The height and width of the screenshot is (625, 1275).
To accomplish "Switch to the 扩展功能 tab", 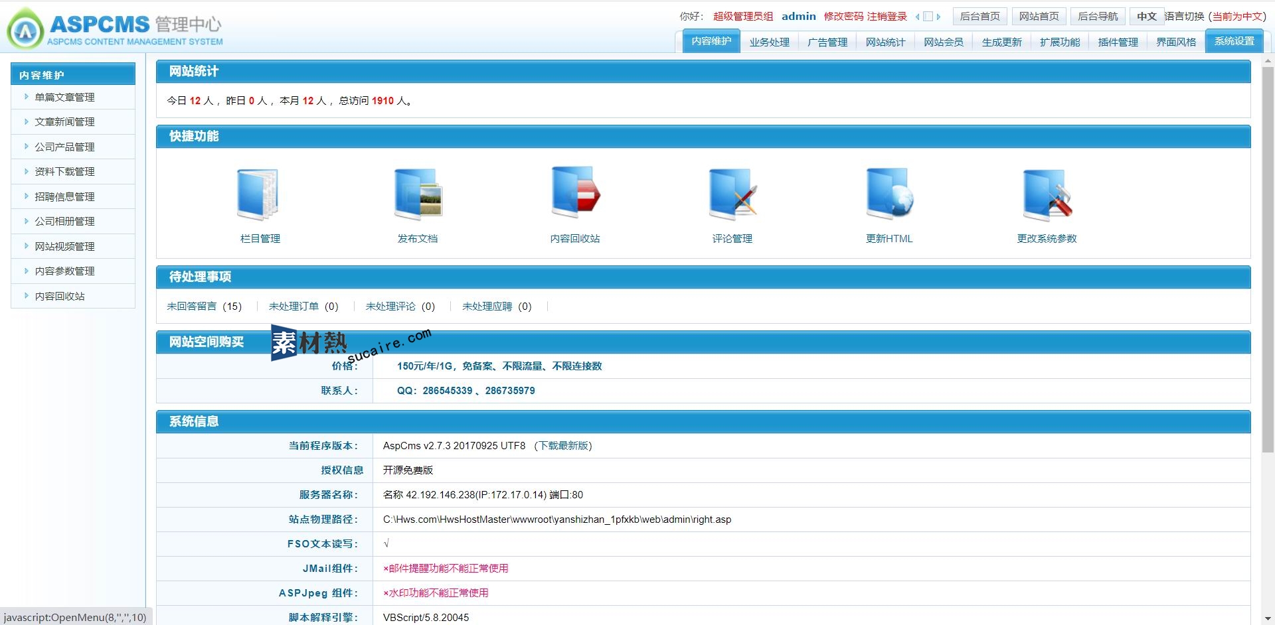I will [x=1060, y=42].
